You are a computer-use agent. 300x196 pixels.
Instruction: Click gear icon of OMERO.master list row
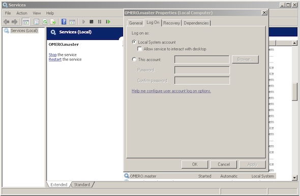[x=126, y=176]
